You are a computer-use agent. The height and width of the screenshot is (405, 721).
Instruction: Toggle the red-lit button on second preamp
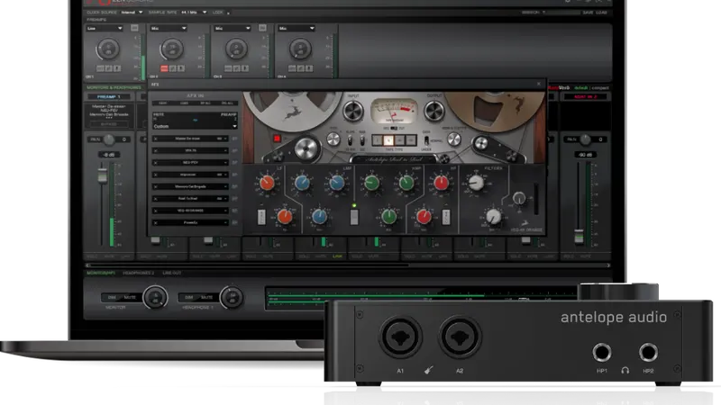[x=165, y=68]
